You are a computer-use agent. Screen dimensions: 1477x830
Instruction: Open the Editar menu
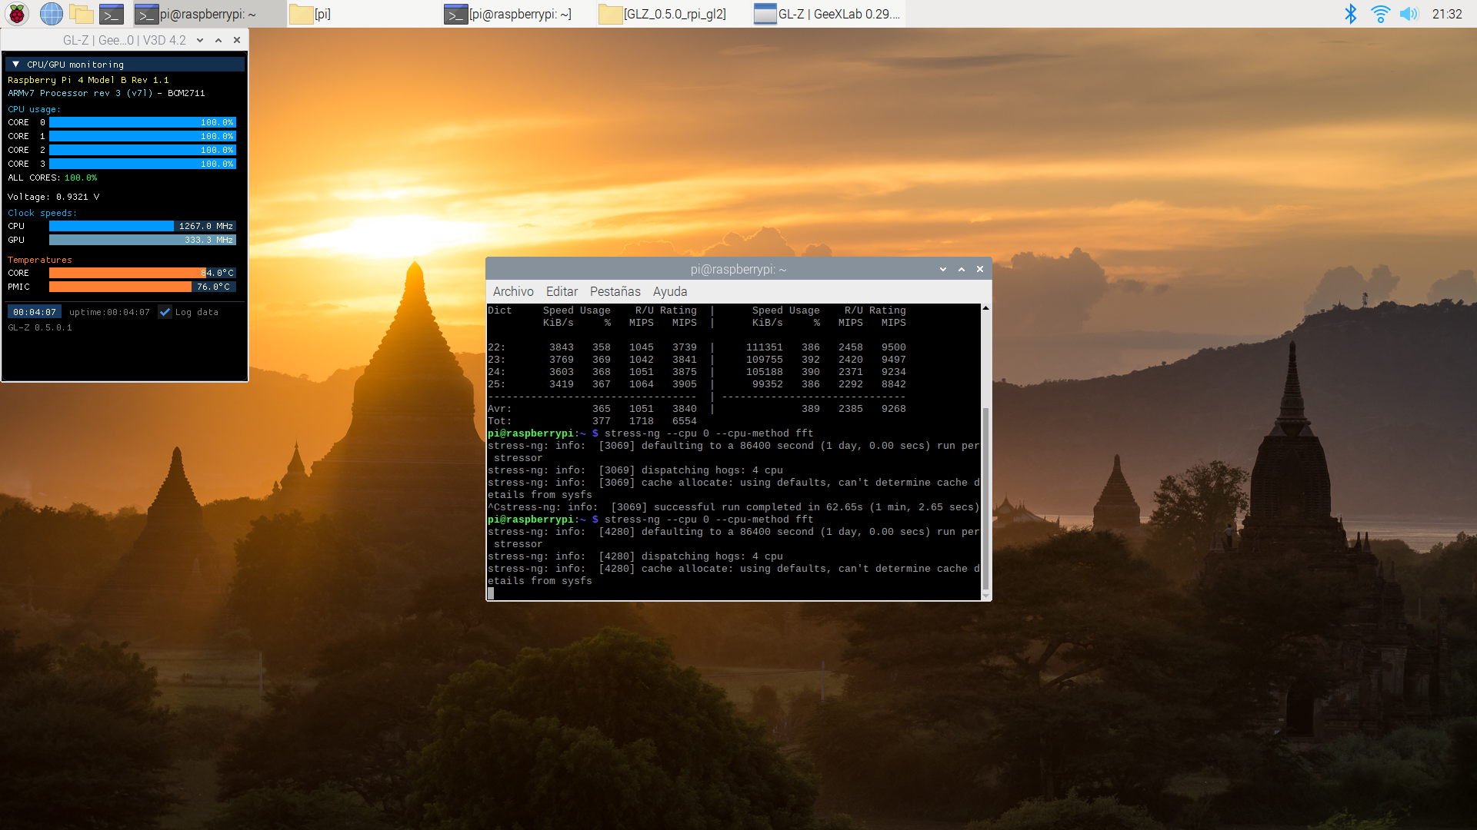(562, 292)
